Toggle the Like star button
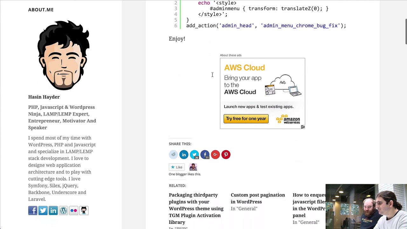Image resolution: width=407 pixels, height=229 pixels. pyautogui.click(x=177, y=167)
